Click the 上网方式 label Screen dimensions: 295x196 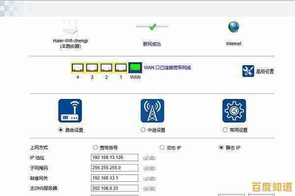[39, 147]
